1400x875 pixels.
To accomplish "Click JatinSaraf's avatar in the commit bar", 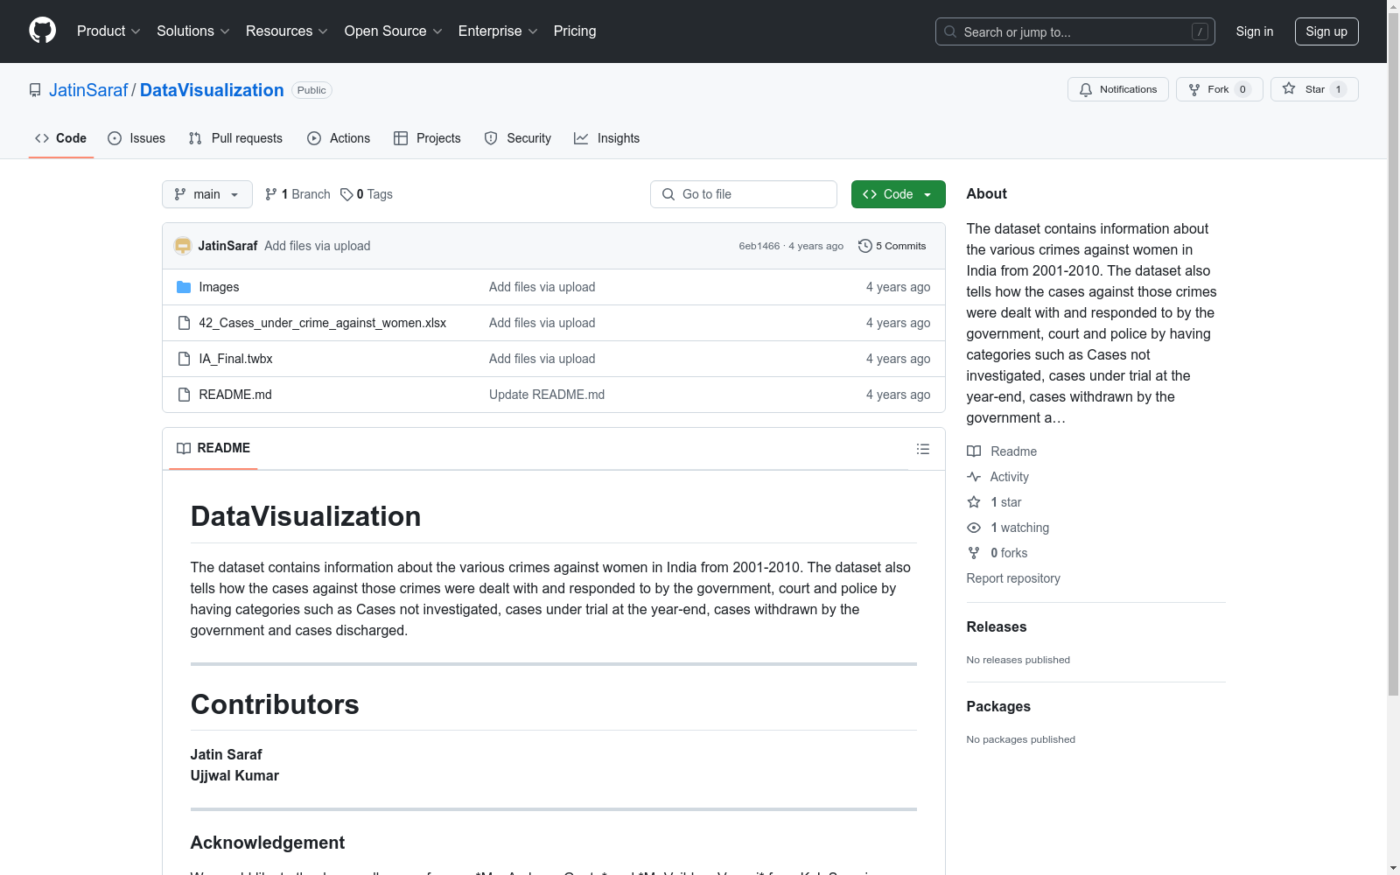I will point(183,246).
